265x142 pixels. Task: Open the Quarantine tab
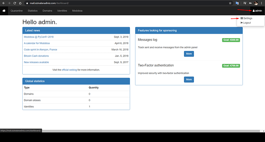(17, 11)
